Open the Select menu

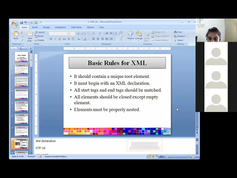click(179, 40)
